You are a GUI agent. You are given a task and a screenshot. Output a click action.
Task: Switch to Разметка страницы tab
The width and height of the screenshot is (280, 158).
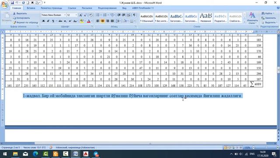(x=51, y=8)
